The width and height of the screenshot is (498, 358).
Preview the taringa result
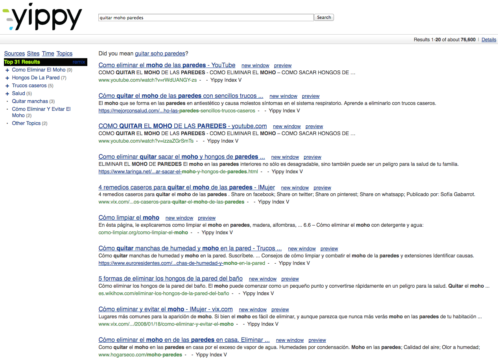click(312, 157)
